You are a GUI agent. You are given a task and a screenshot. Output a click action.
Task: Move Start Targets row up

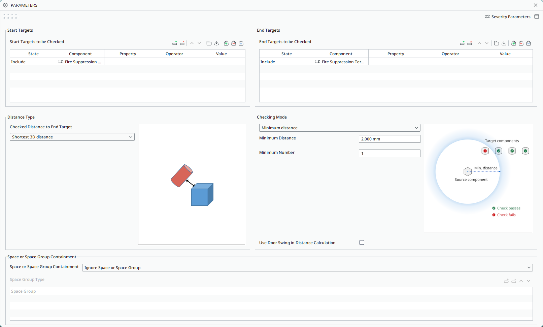(x=192, y=43)
